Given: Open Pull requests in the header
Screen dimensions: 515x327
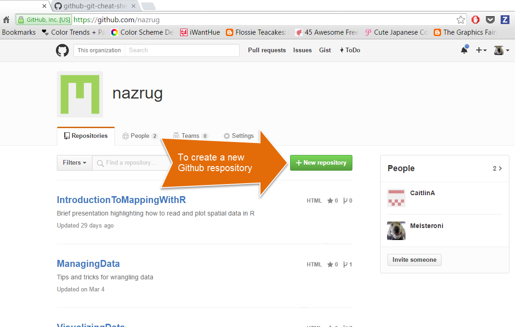Looking at the screenshot, I should pos(267,50).
